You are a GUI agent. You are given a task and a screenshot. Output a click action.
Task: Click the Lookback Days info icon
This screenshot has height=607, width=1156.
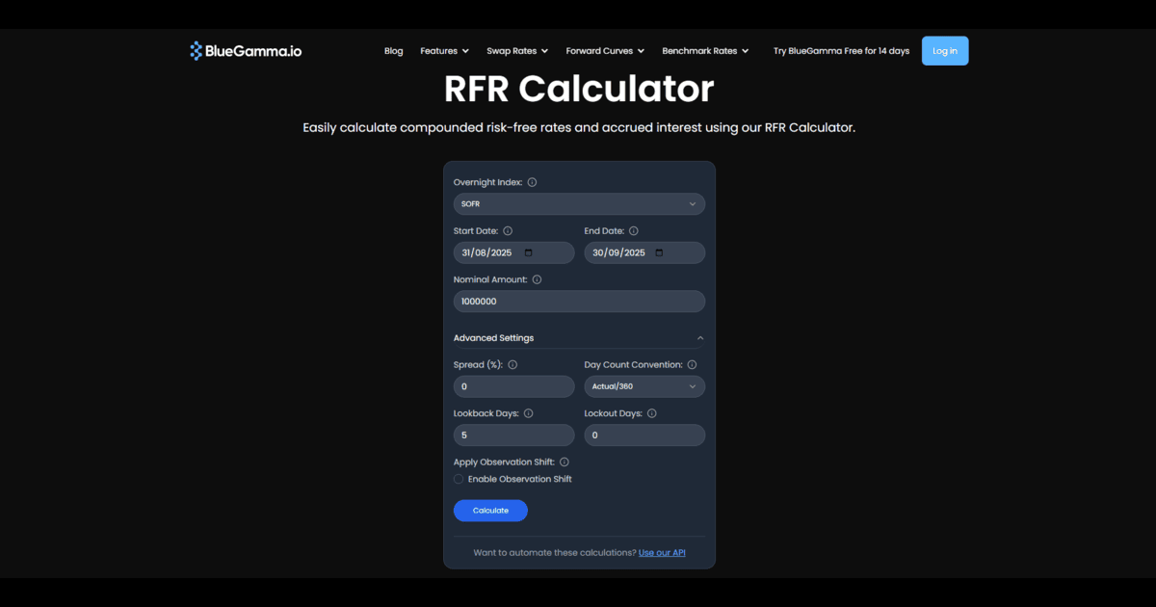[528, 413]
